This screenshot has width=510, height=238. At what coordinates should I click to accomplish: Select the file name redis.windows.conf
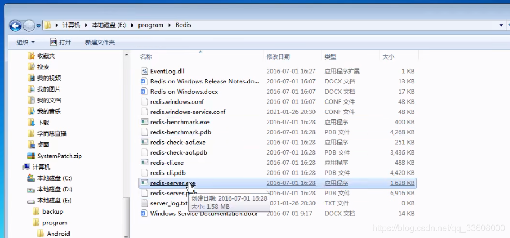pos(177,101)
